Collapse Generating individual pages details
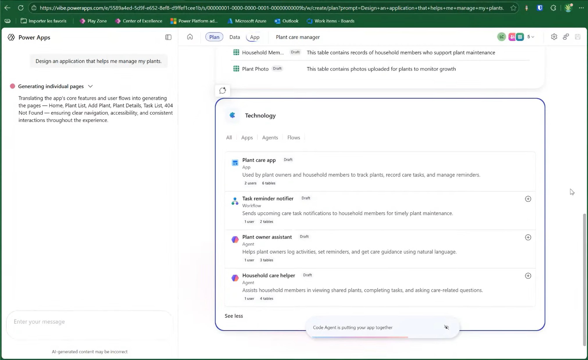Viewport: 588px width, 360px height. pos(90,86)
